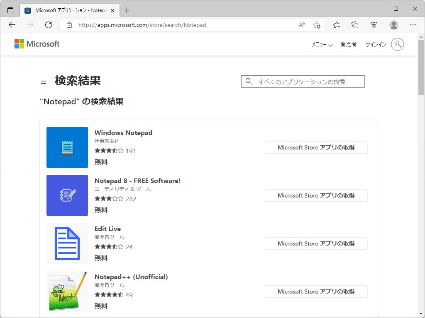Get Notepad++ (Unofficial) from Microsoft Store

coord(316,291)
